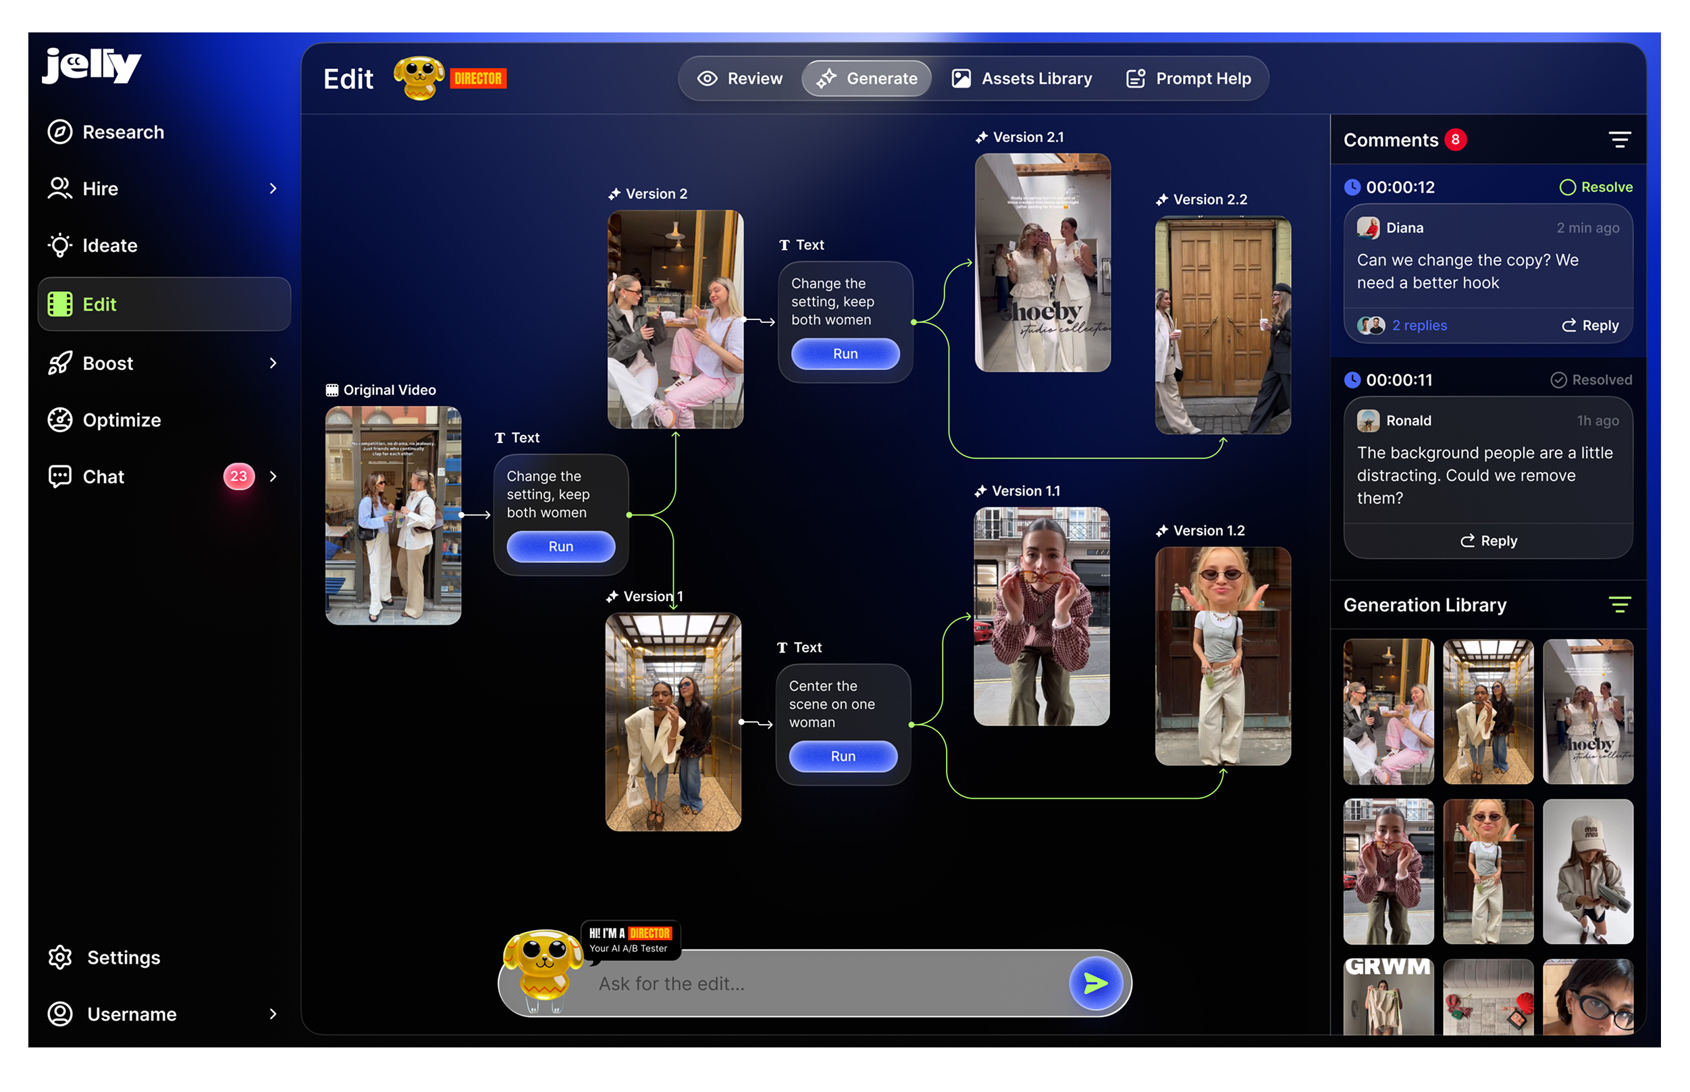Click the Ideate lightbulb icon
The width and height of the screenshot is (1690, 1092).
59,245
